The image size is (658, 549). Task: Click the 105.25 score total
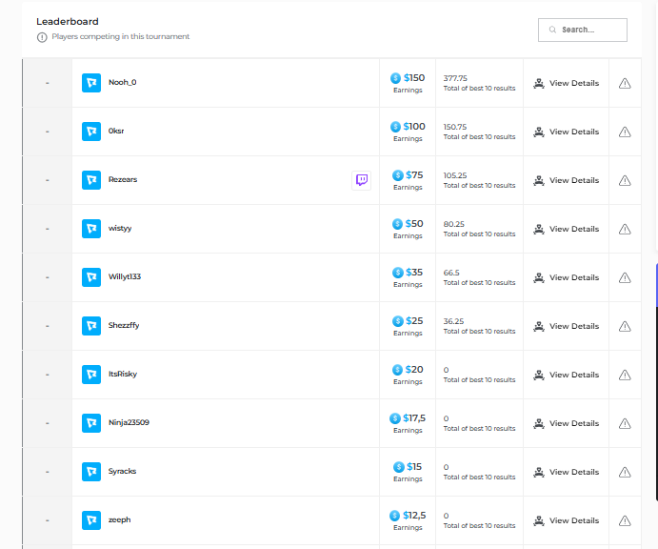click(455, 175)
